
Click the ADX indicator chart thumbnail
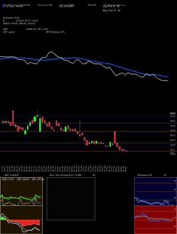(21, 191)
